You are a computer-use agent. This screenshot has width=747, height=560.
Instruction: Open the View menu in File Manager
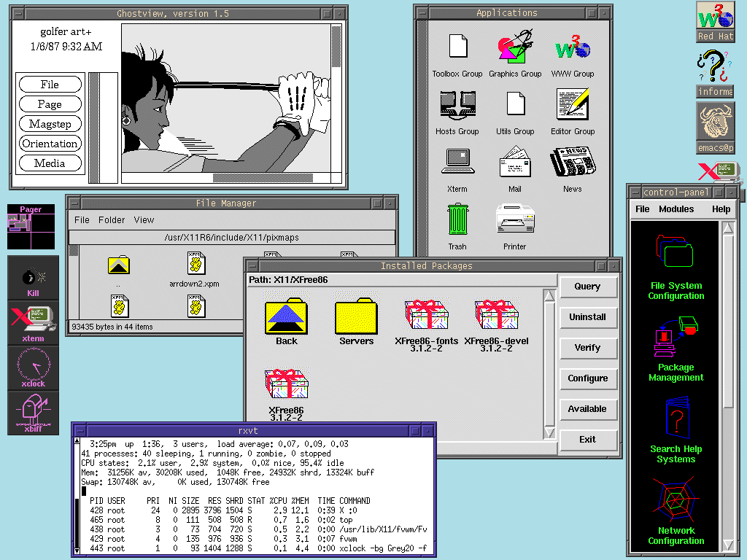click(x=144, y=220)
